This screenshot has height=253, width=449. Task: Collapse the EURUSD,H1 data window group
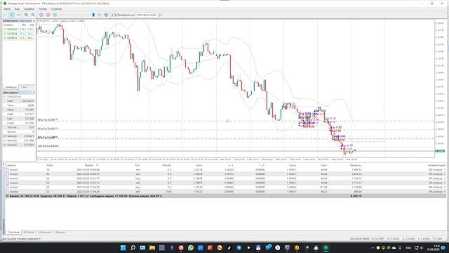5,97
